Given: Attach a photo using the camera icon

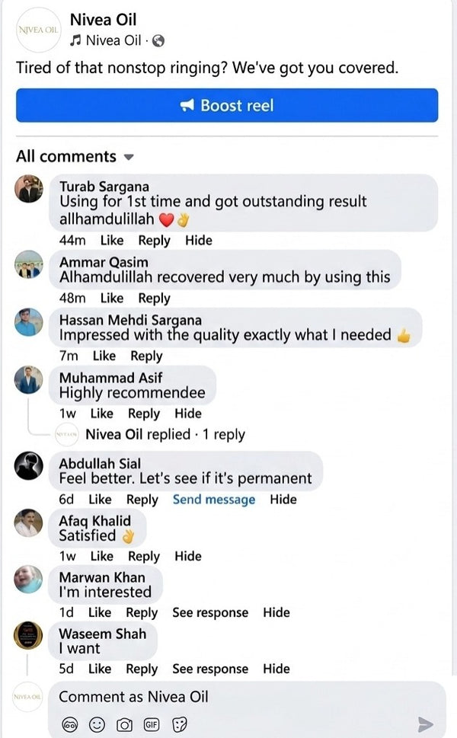Looking at the screenshot, I should (x=124, y=725).
